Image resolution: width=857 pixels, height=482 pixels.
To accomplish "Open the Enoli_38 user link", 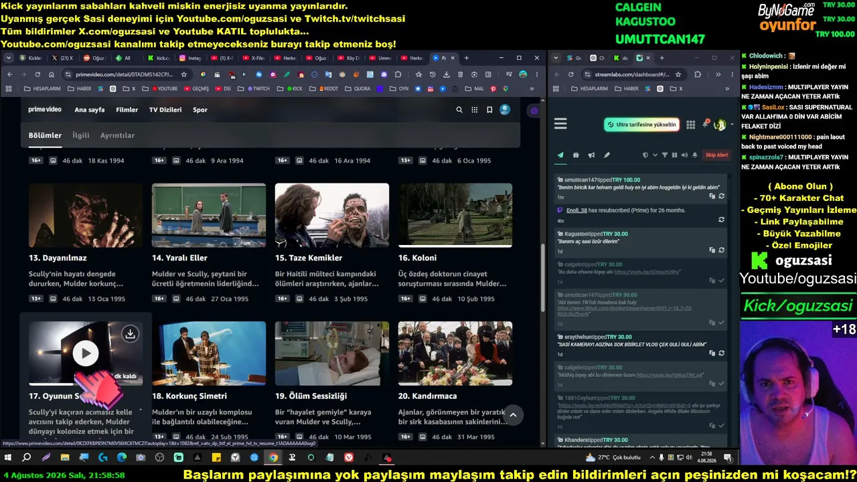I will [x=576, y=210].
